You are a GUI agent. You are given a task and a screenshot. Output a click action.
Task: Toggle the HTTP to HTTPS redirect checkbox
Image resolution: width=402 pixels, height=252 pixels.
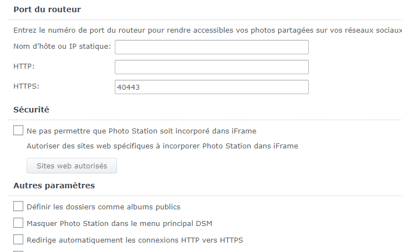coord(18,240)
